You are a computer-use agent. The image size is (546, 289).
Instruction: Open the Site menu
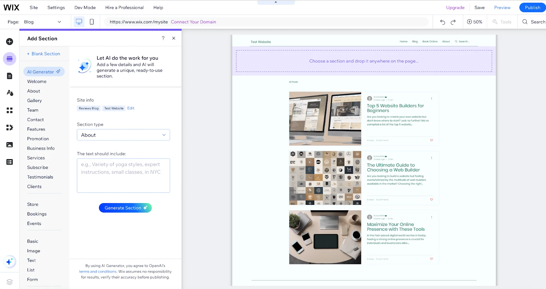34,7
